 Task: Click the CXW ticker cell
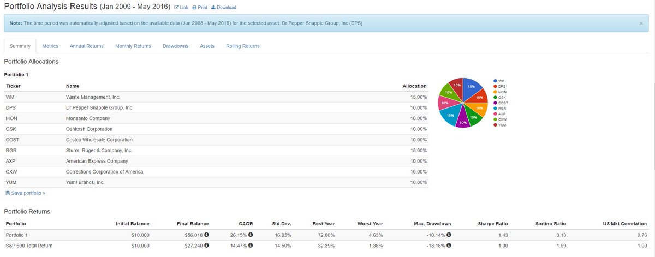[x=12, y=172]
